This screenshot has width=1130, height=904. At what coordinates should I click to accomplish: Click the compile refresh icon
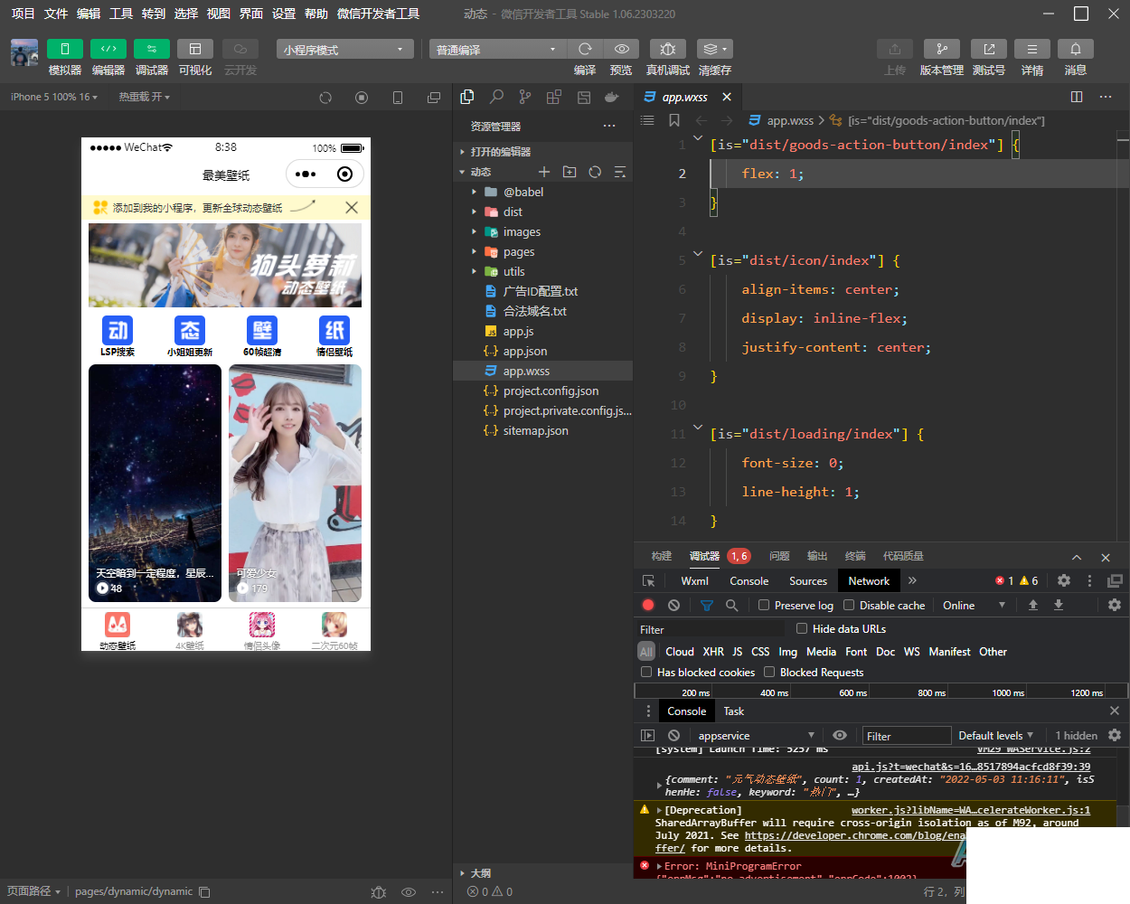[x=585, y=49]
